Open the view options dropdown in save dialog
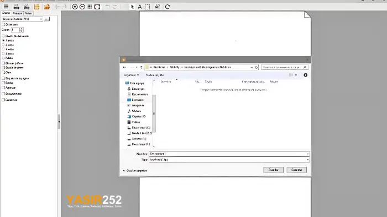Viewport: 387px width, 217px height. pyautogui.click(x=296, y=75)
